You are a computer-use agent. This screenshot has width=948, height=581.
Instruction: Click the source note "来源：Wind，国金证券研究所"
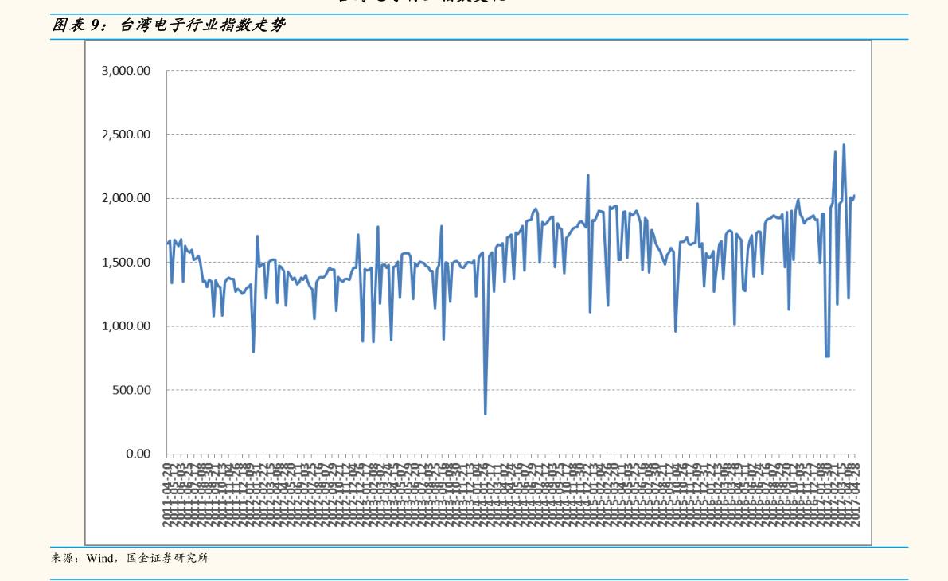point(130,558)
